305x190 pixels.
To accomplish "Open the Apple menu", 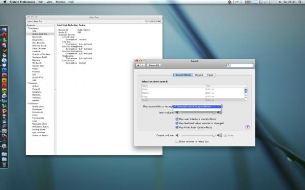I will [x=5, y=2].
